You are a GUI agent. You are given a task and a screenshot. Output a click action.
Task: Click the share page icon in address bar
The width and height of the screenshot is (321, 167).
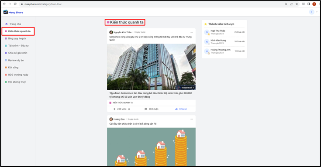(x=291, y=4)
